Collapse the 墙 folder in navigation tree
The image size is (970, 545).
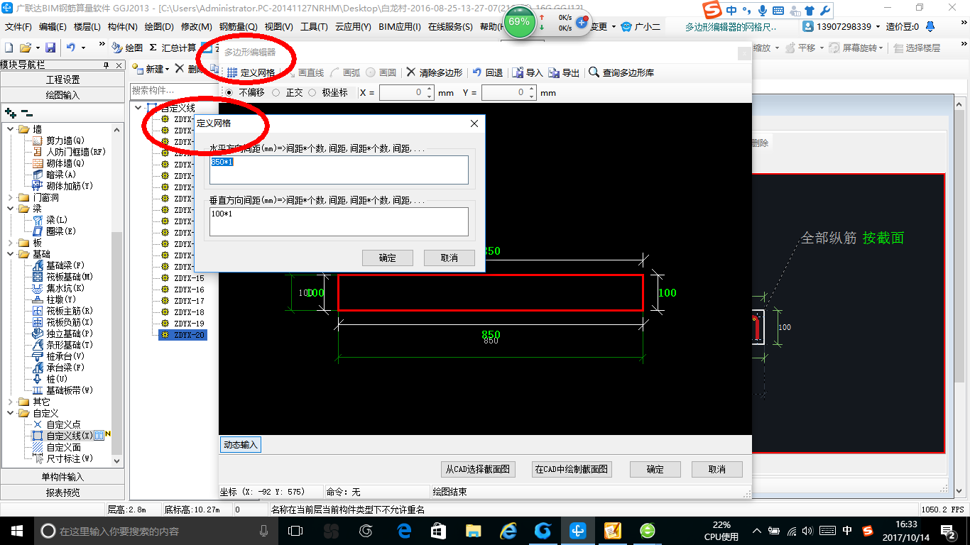(11, 129)
